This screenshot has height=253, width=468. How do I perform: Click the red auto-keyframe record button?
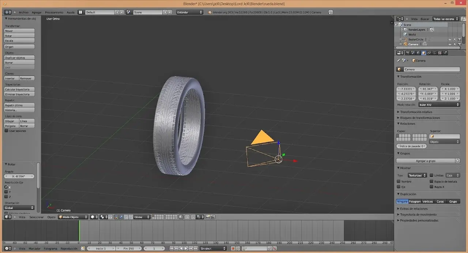point(233,249)
